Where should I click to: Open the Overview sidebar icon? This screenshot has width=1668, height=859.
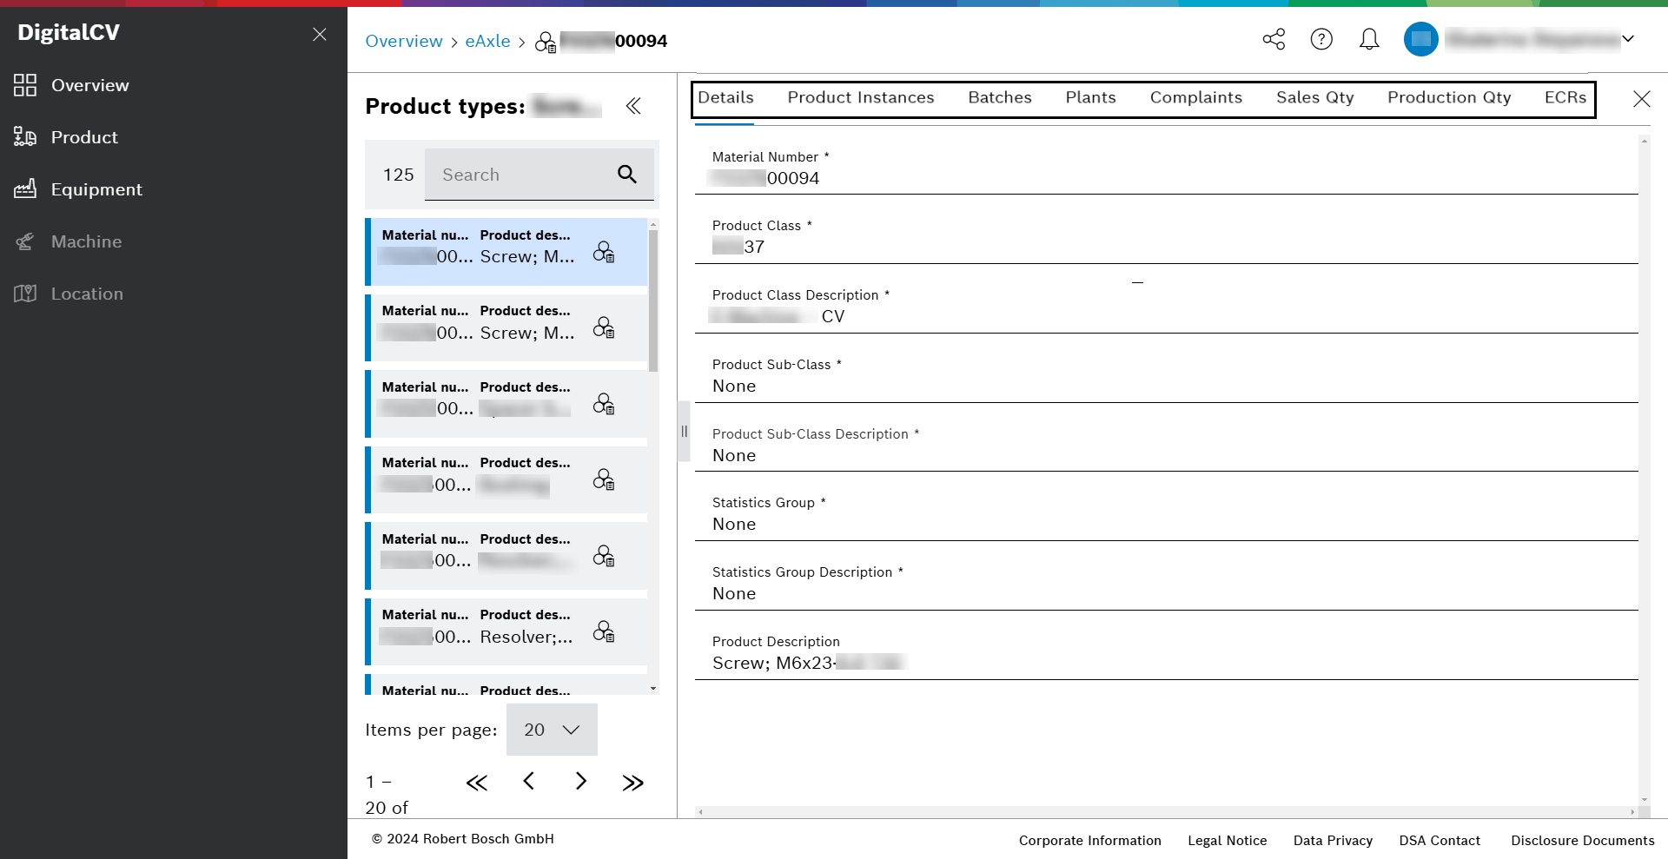(24, 84)
